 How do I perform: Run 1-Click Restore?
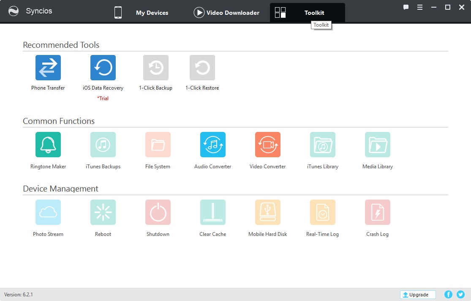202,67
